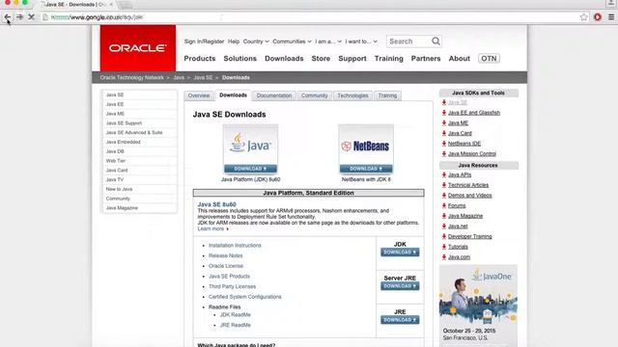
Task: Open Third Party Licenses link
Action: tap(232, 286)
